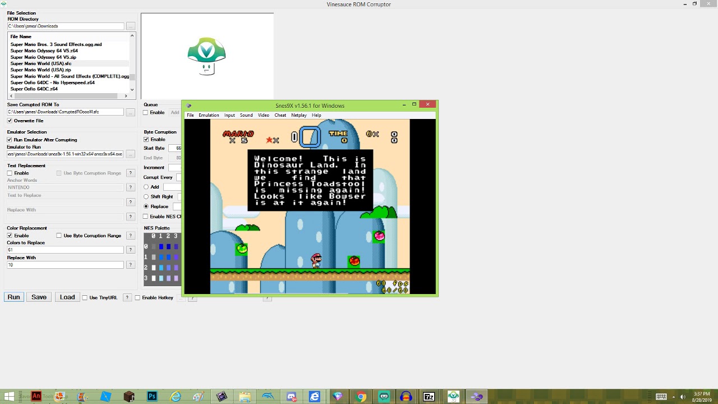The width and height of the screenshot is (718, 404).
Task: Open the File menu in Snes9X
Action: coord(190,115)
